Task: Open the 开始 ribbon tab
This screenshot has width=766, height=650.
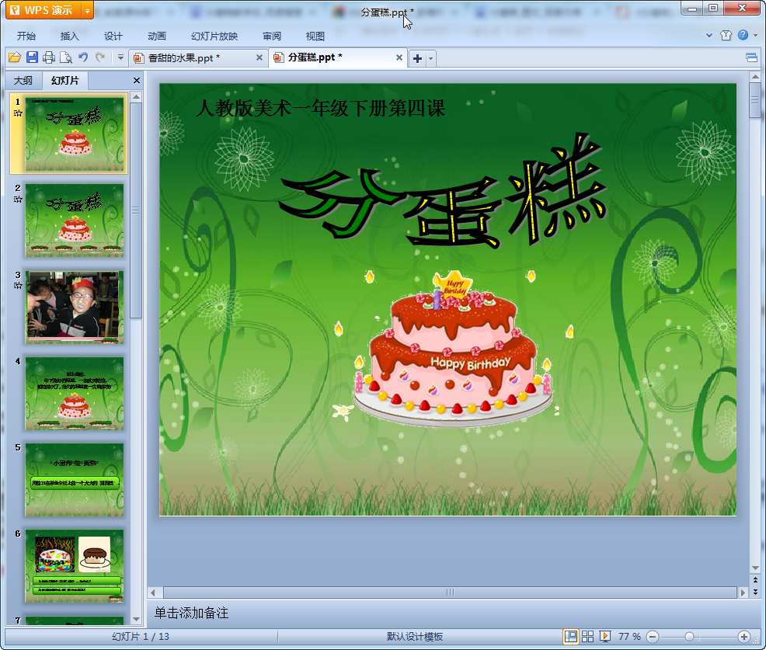Action: click(26, 36)
